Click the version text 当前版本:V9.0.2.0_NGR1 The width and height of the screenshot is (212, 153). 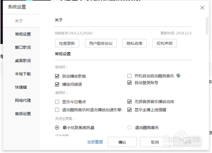point(74,33)
